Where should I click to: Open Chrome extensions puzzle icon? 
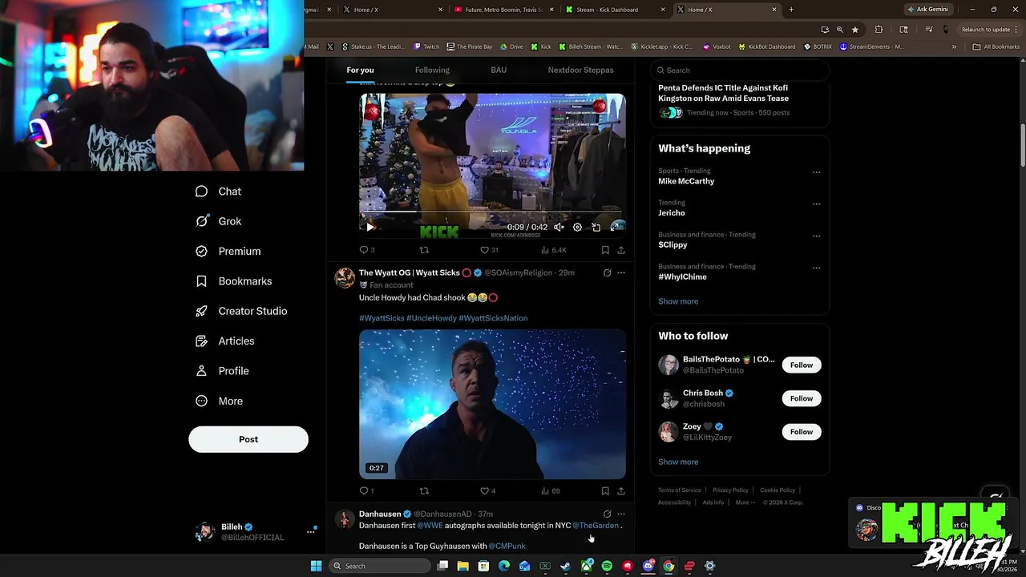pyautogui.click(x=879, y=30)
